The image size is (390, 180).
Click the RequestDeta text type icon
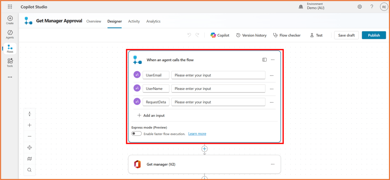(137, 102)
